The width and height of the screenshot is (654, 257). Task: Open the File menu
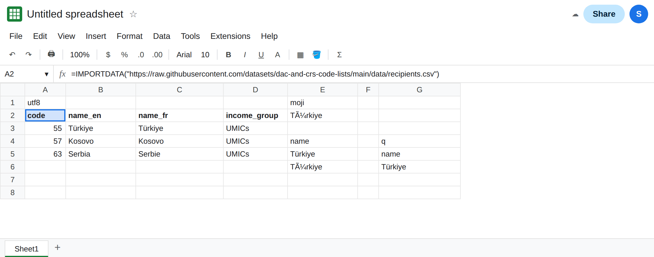click(x=16, y=36)
